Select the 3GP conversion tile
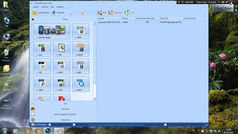The height and width of the screenshot is (134, 238). [61, 49]
